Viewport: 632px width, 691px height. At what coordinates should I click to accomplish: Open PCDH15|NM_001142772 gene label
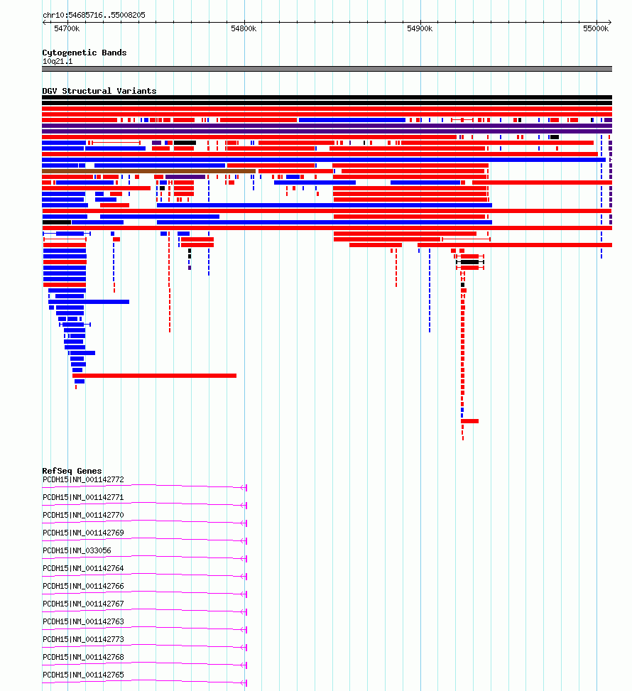point(83,479)
